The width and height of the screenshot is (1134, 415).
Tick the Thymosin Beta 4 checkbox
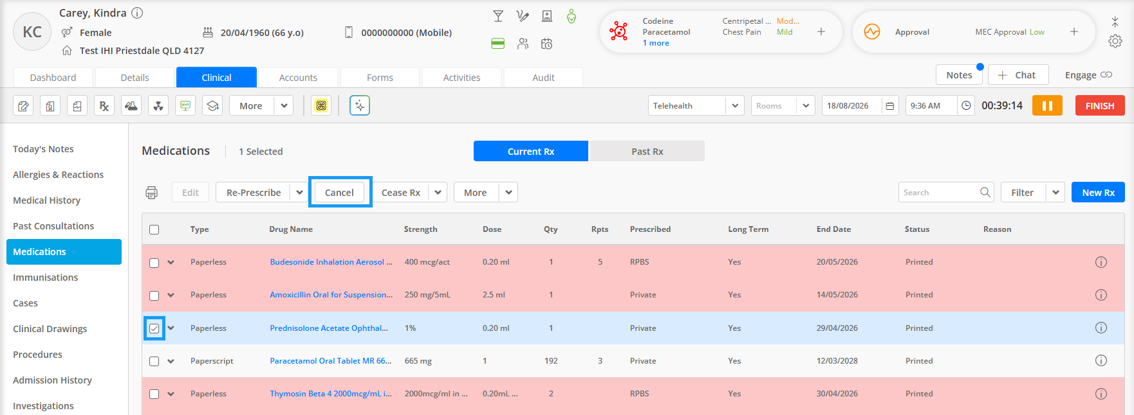(x=154, y=394)
